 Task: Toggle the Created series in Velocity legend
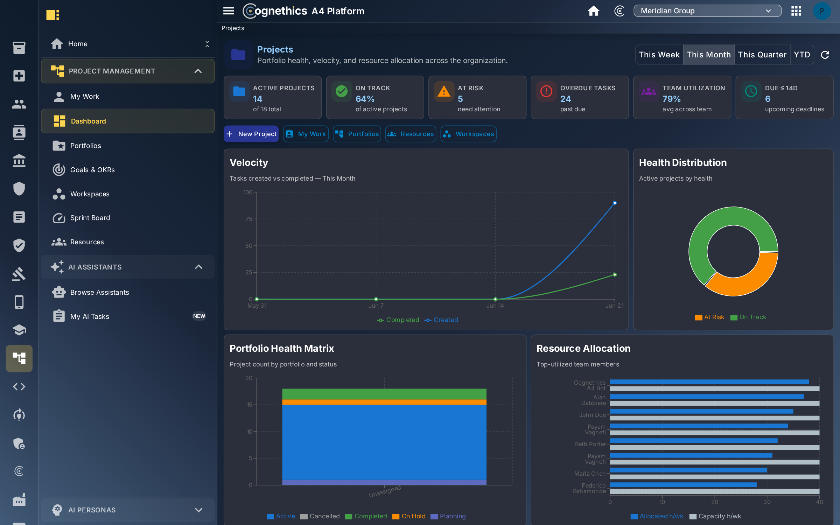[441, 320]
